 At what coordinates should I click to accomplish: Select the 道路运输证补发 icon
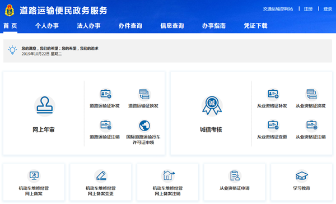pyautogui.click(x=105, y=94)
